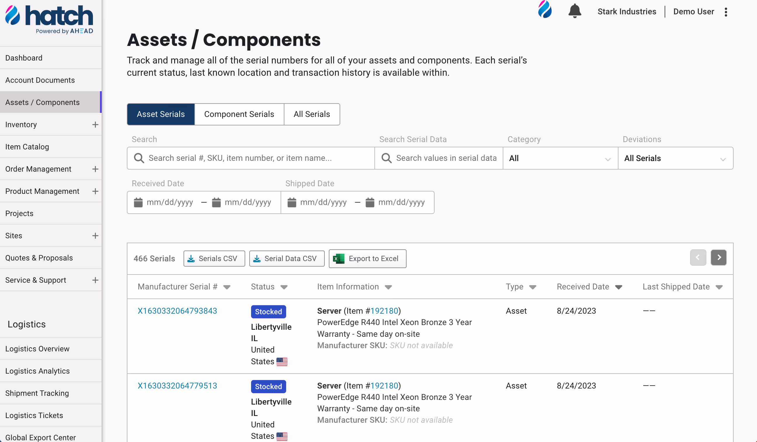Switch to Component Serials tab
Screen dimensions: 757x442
tap(239, 115)
